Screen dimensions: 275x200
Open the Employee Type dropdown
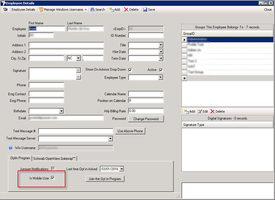160,78
